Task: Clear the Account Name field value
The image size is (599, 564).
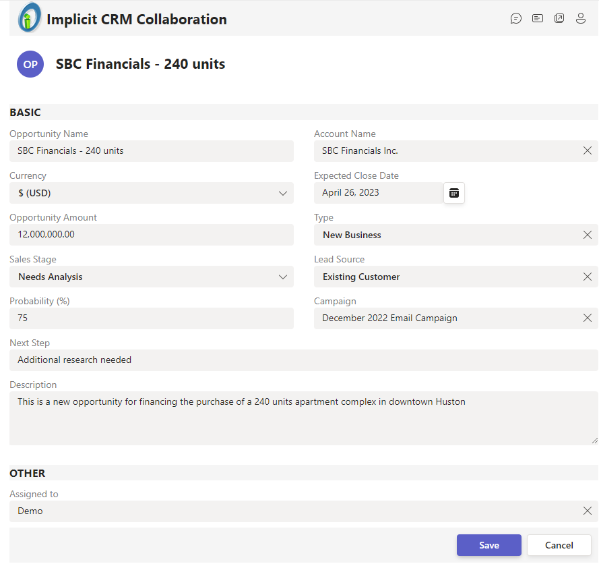Action: 588,151
